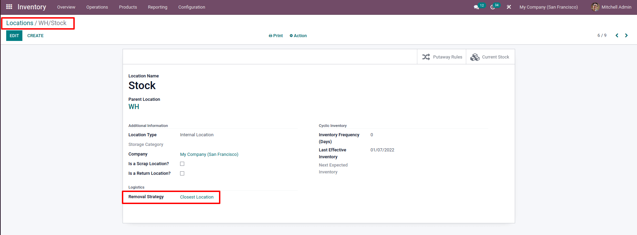Open the Print dropdown
This screenshot has height=235, width=637.
(276, 36)
